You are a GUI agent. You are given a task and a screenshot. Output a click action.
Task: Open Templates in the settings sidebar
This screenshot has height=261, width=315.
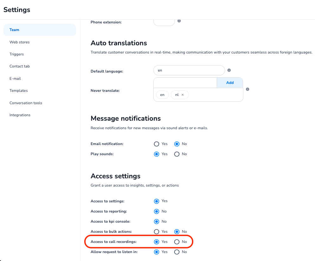pyautogui.click(x=19, y=91)
